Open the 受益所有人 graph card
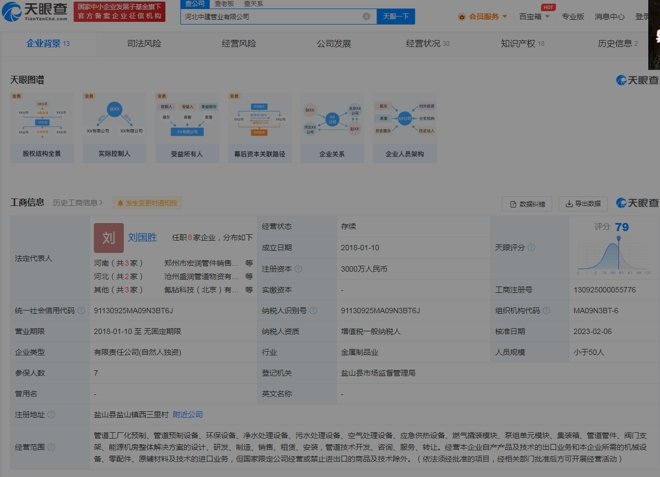The height and width of the screenshot is (477, 660). coord(187,128)
